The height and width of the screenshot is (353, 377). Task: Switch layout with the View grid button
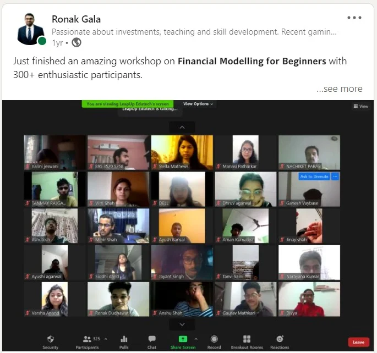click(x=360, y=106)
